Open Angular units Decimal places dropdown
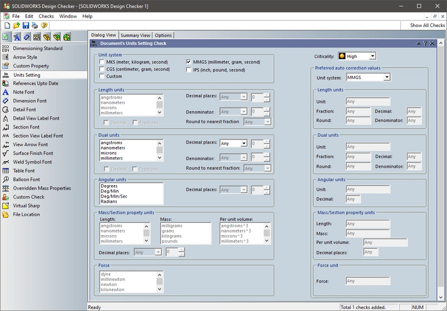This screenshot has height=311, width=447. pos(244,190)
